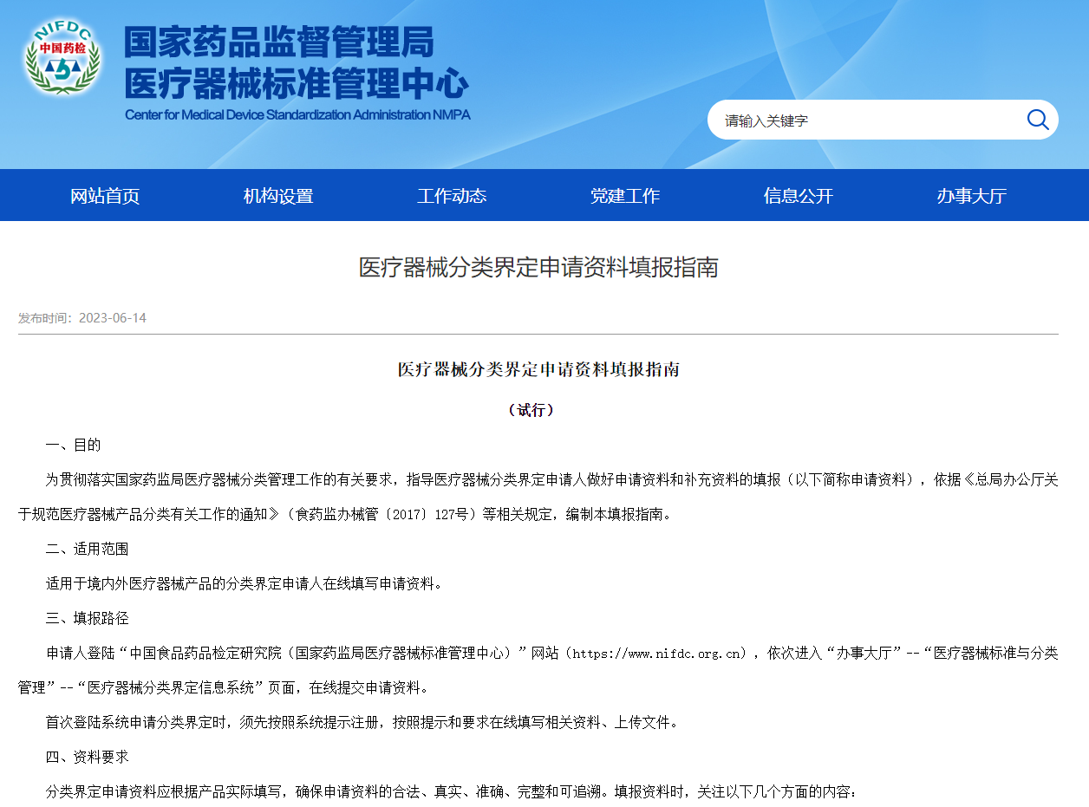
Task: Open the 机构设置 nav item
Action: click(278, 196)
